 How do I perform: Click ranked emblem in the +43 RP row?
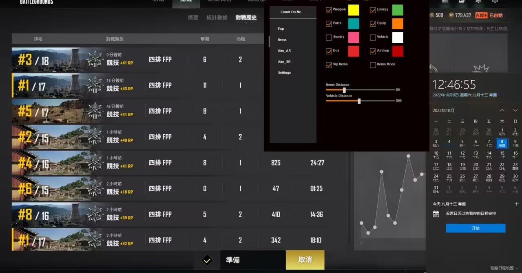coord(95,85)
